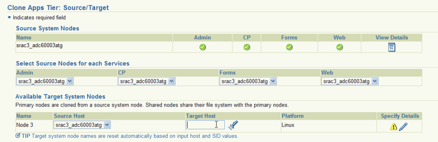Click Select Source Nodes for each Services heading
Image resolution: width=438 pixels, height=142 pixels.
tap(73, 63)
